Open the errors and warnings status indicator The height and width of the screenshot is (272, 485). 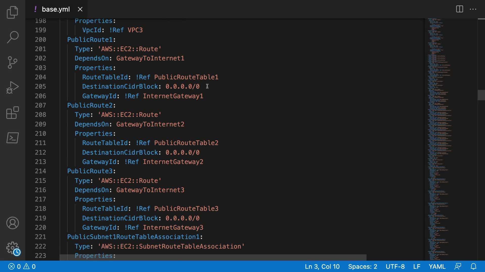coord(22,266)
